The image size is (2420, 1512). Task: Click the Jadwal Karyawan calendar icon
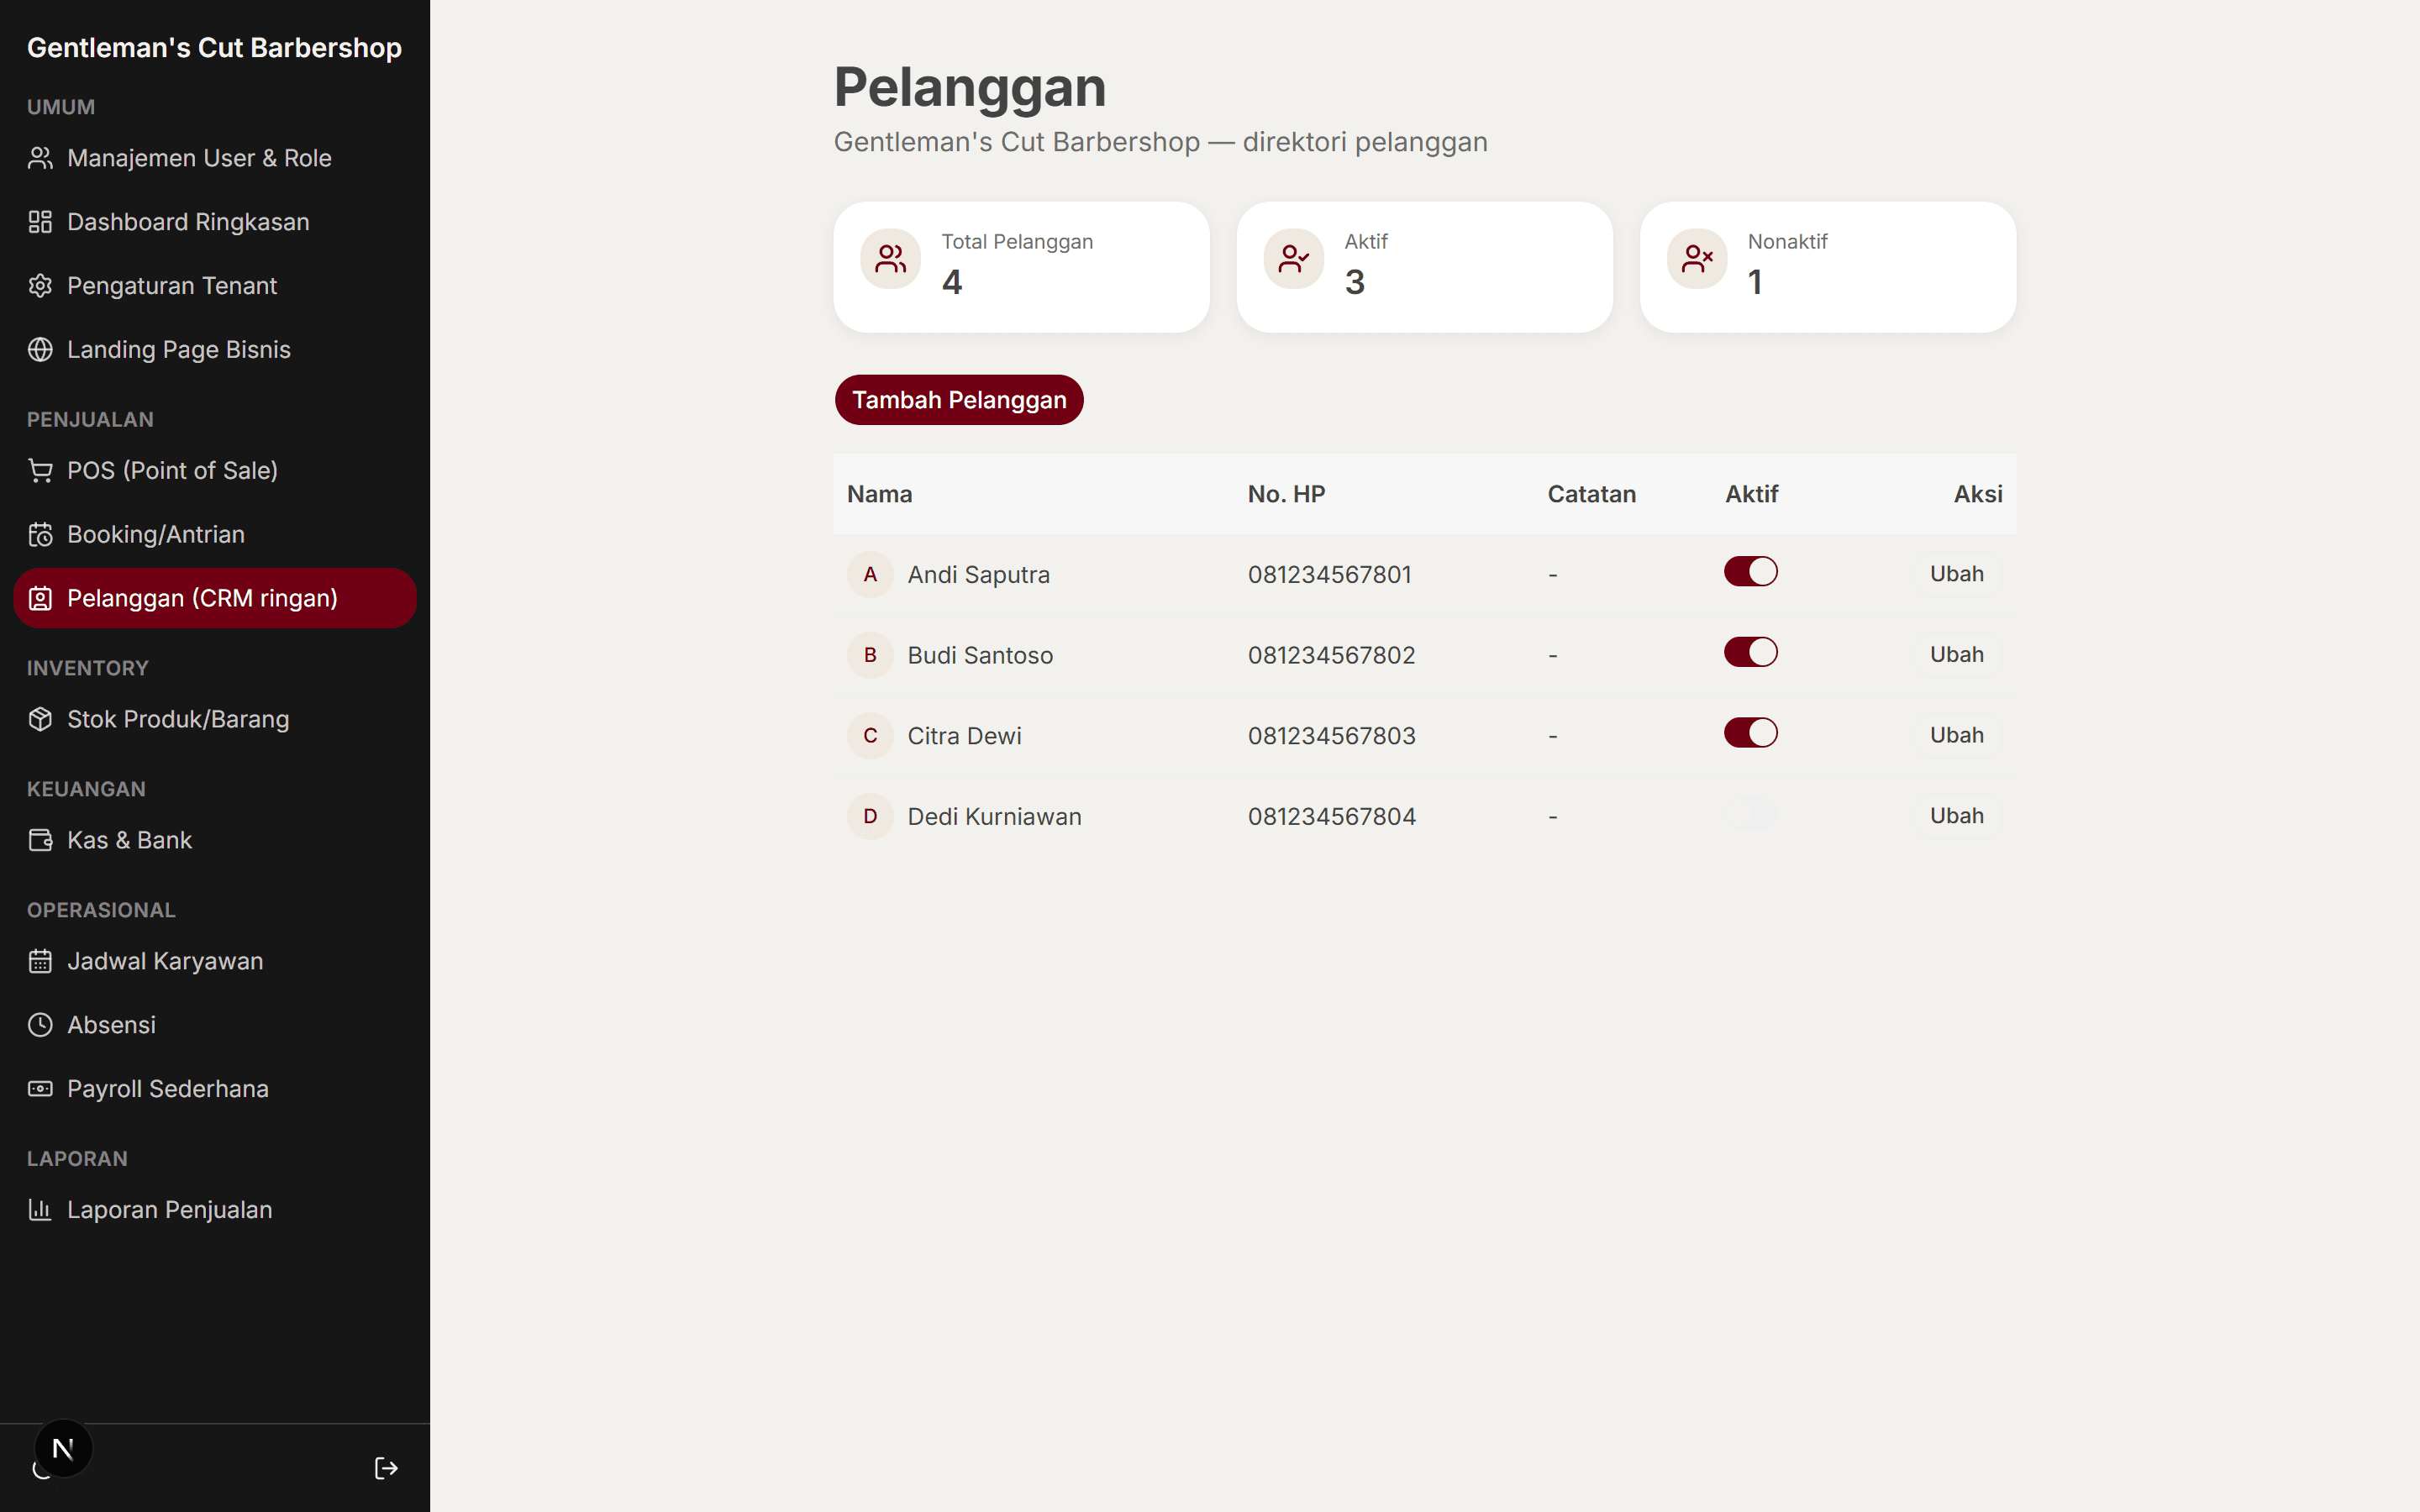click(40, 962)
